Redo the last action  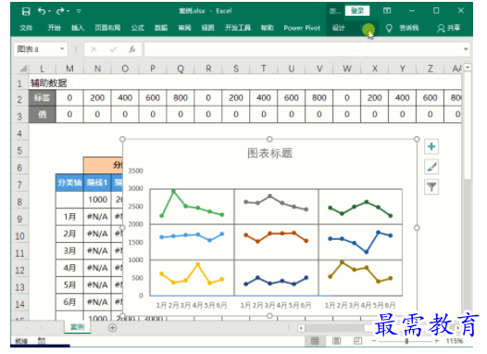[x=59, y=11]
